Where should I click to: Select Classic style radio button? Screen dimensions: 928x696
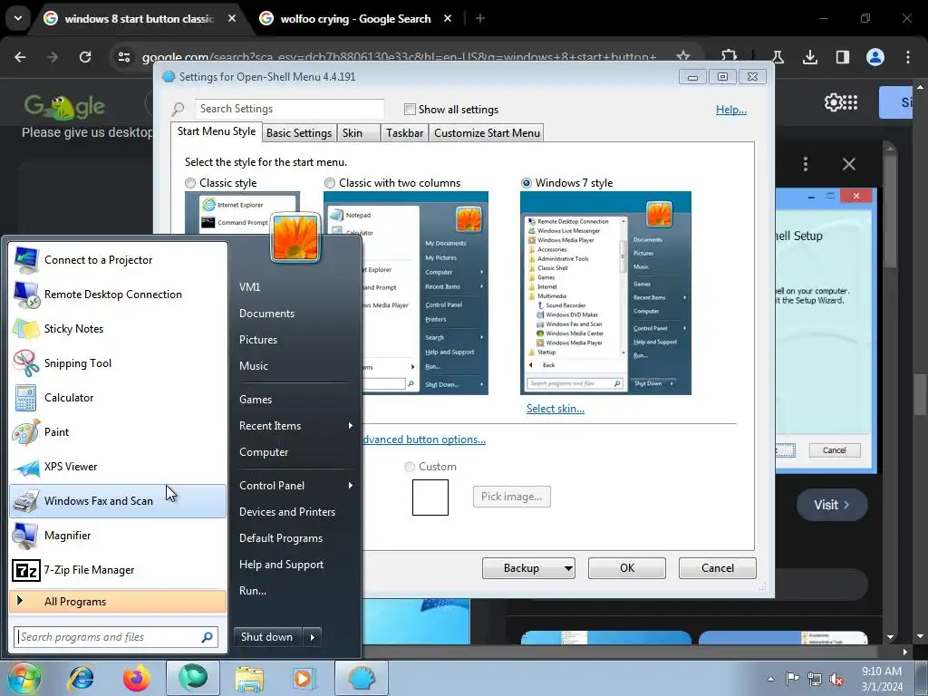190,183
